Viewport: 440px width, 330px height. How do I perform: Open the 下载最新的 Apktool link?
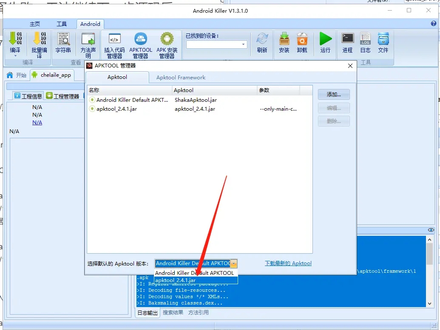point(288,263)
